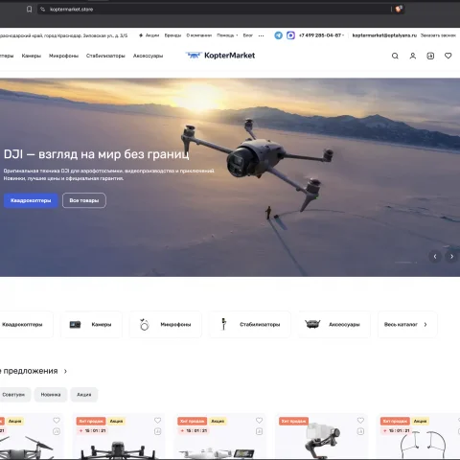The image size is (460, 460).
Task: Open the propeller guards product image
Action: pos(423,444)
